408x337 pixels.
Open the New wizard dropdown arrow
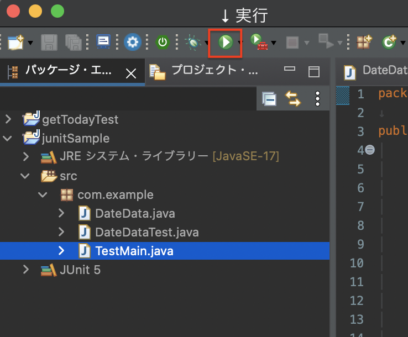[30, 43]
